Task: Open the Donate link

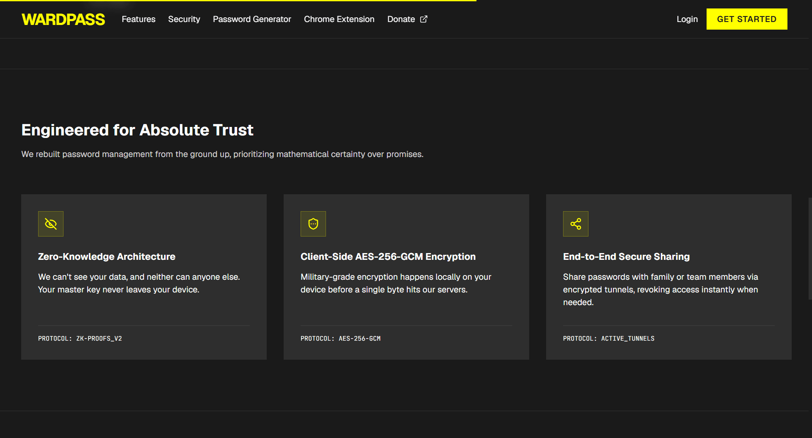Action: click(407, 19)
